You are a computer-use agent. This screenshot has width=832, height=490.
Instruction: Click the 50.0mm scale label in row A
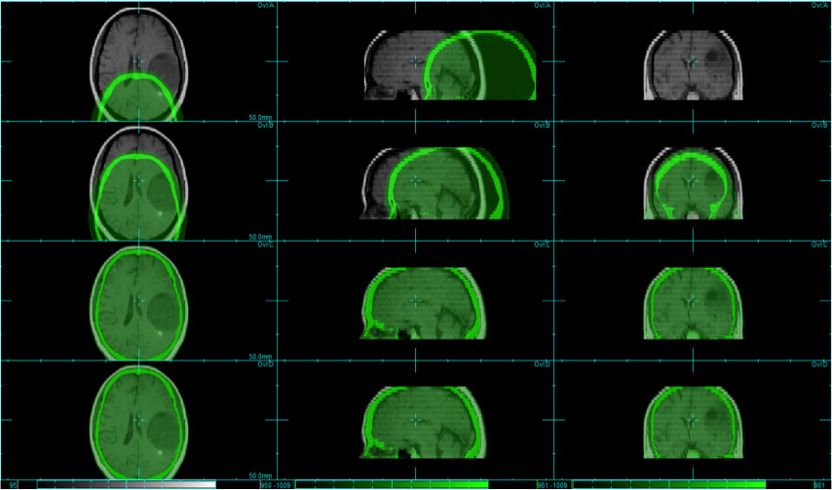click(260, 117)
